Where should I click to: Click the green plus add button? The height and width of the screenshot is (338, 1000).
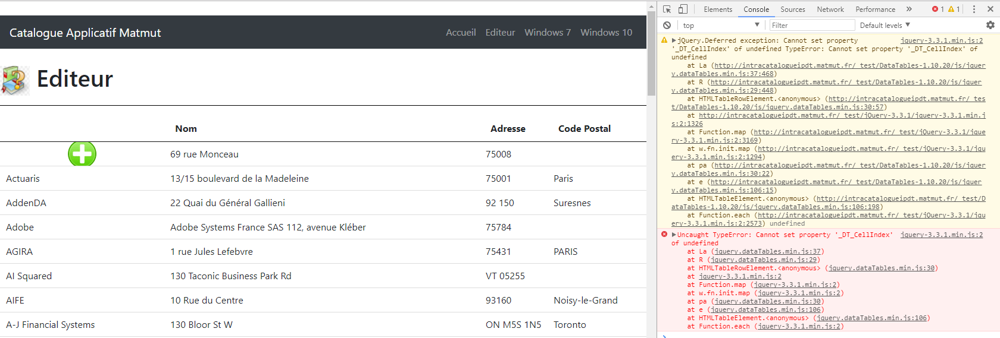[x=82, y=154]
